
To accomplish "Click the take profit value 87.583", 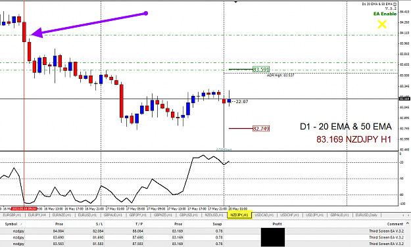I will 138,244.
